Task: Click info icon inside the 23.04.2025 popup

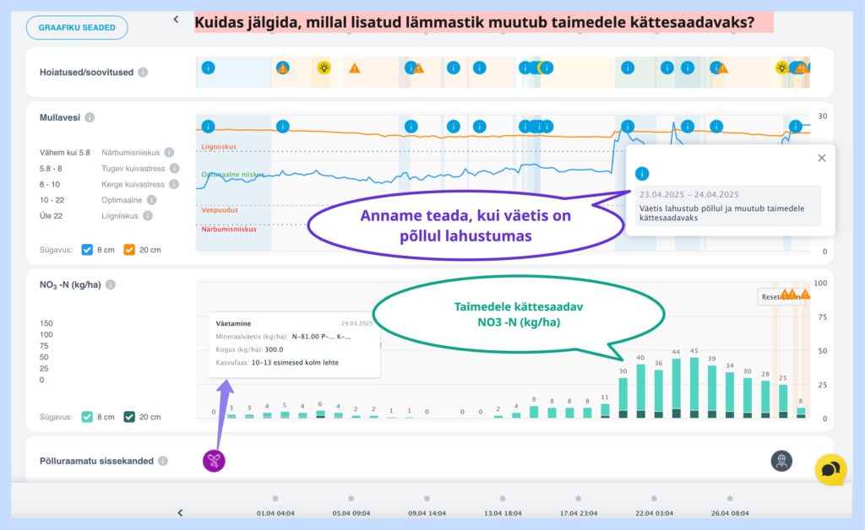Action: point(642,174)
